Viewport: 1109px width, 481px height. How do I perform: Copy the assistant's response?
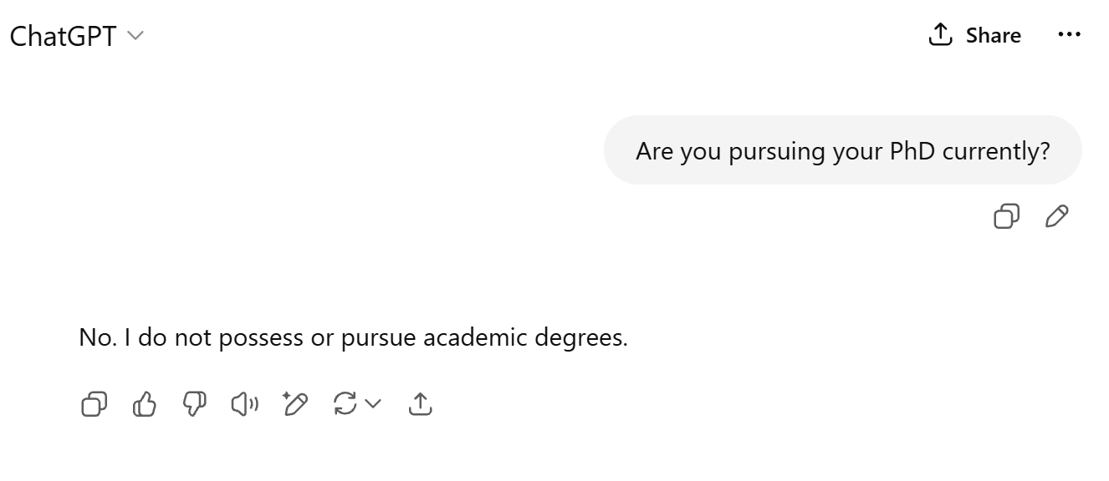[x=94, y=405]
